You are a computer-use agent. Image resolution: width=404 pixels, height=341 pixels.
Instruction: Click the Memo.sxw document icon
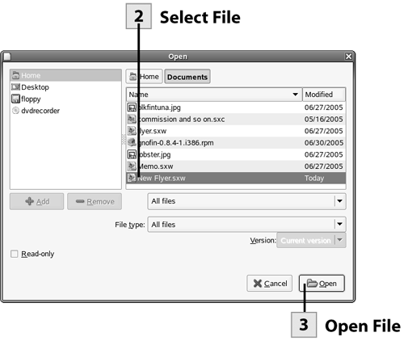(x=132, y=166)
